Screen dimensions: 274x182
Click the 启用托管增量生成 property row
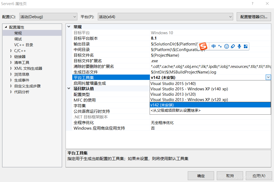pos(111,83)
